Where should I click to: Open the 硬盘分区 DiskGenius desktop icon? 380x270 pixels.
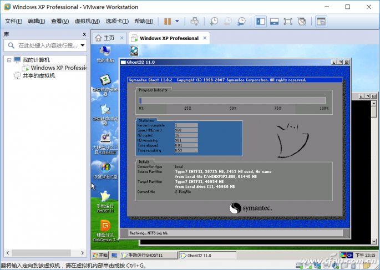point(105,231)
